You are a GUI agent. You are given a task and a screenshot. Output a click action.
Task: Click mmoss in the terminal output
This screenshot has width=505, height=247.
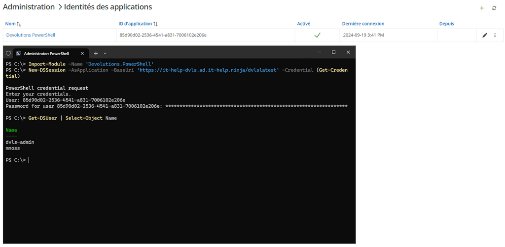pyautogui.click(x=13, y=149)
